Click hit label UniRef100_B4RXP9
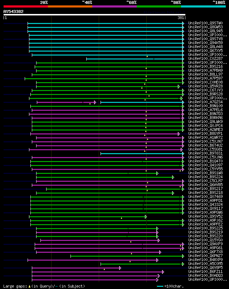Viewport: 229px width, 289px height. 205,260
